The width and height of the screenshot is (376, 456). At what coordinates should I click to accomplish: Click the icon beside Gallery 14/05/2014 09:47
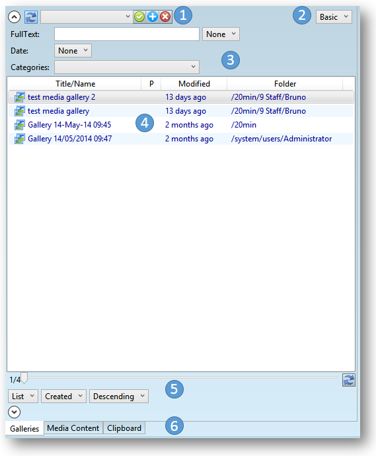click(19, 139)
